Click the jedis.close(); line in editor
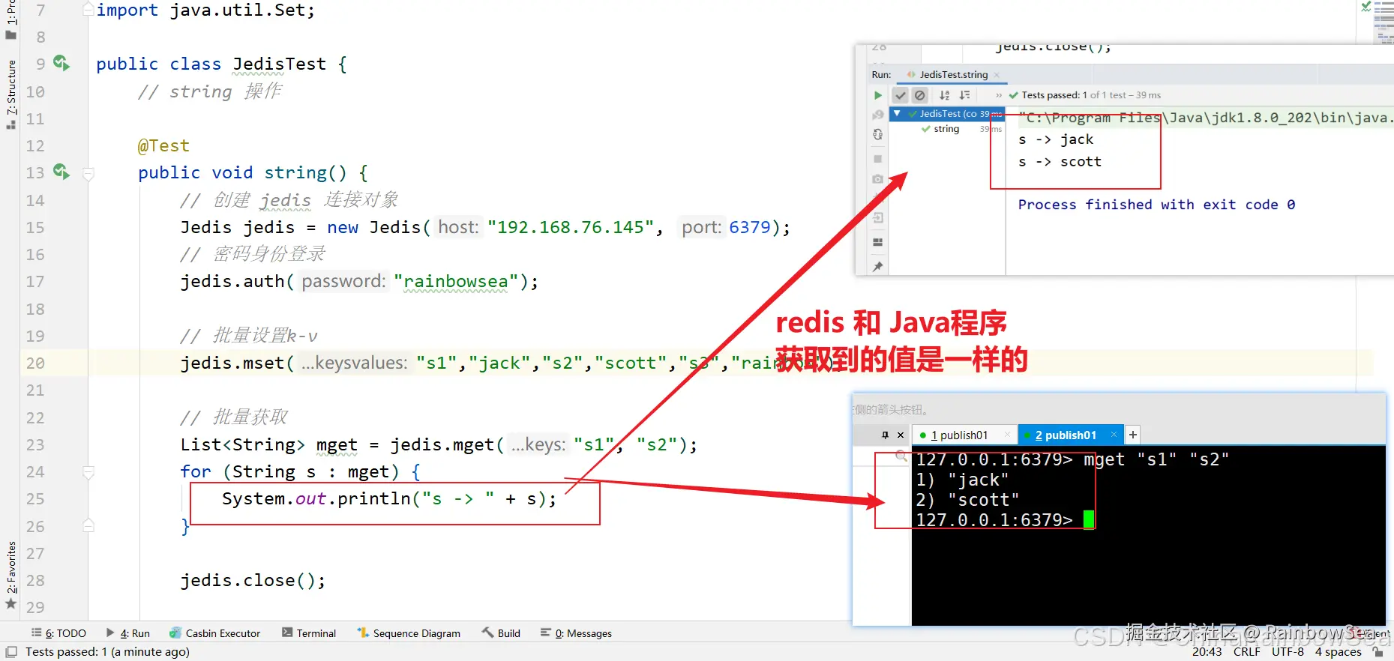The height and width of the screenshot is (661, 1394). pyautogui.click(x=253, y=581)
